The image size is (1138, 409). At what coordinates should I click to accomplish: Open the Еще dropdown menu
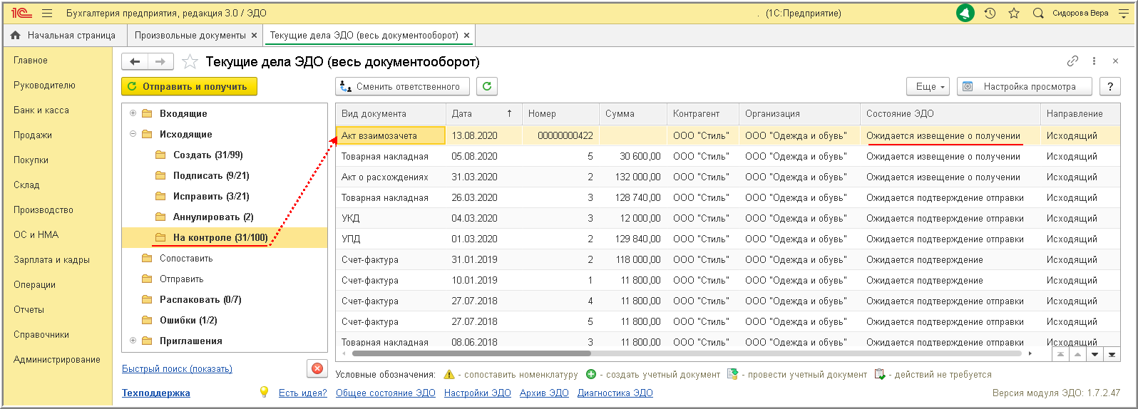click(929, 86)
